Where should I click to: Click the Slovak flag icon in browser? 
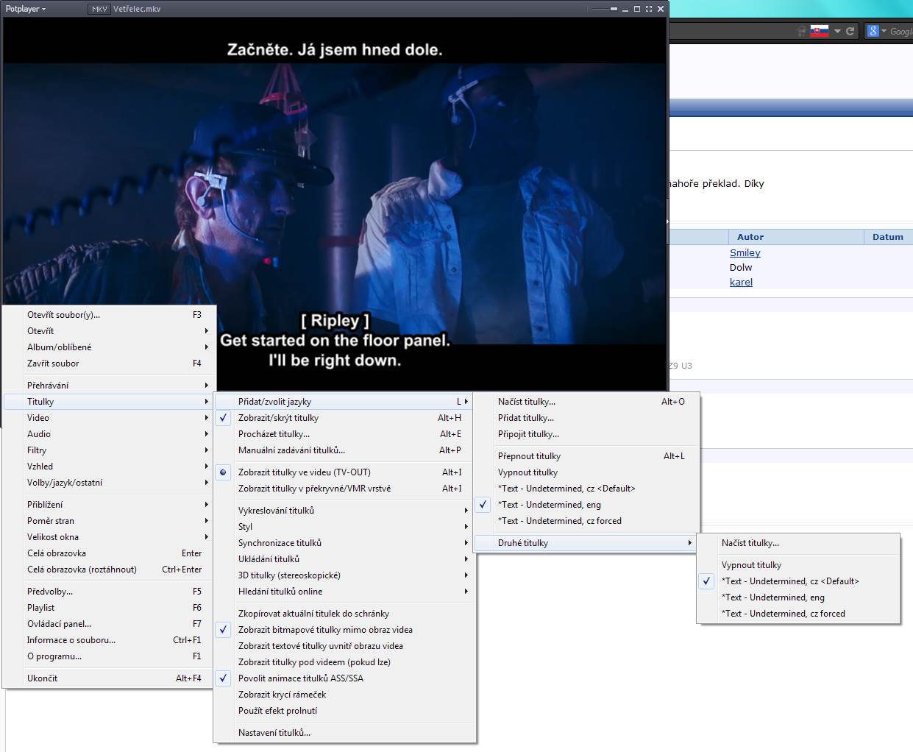(819, 31)
